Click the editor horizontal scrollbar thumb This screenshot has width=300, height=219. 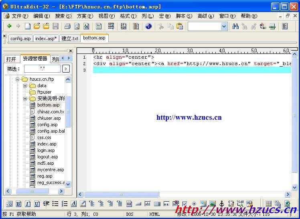point(121,194)
